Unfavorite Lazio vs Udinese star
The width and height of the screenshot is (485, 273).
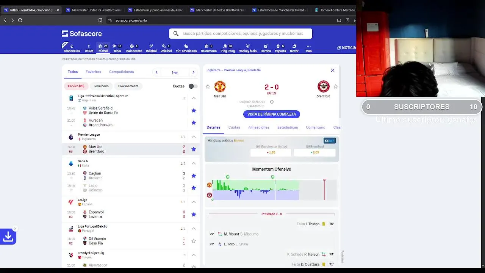[x=194, y=188]
